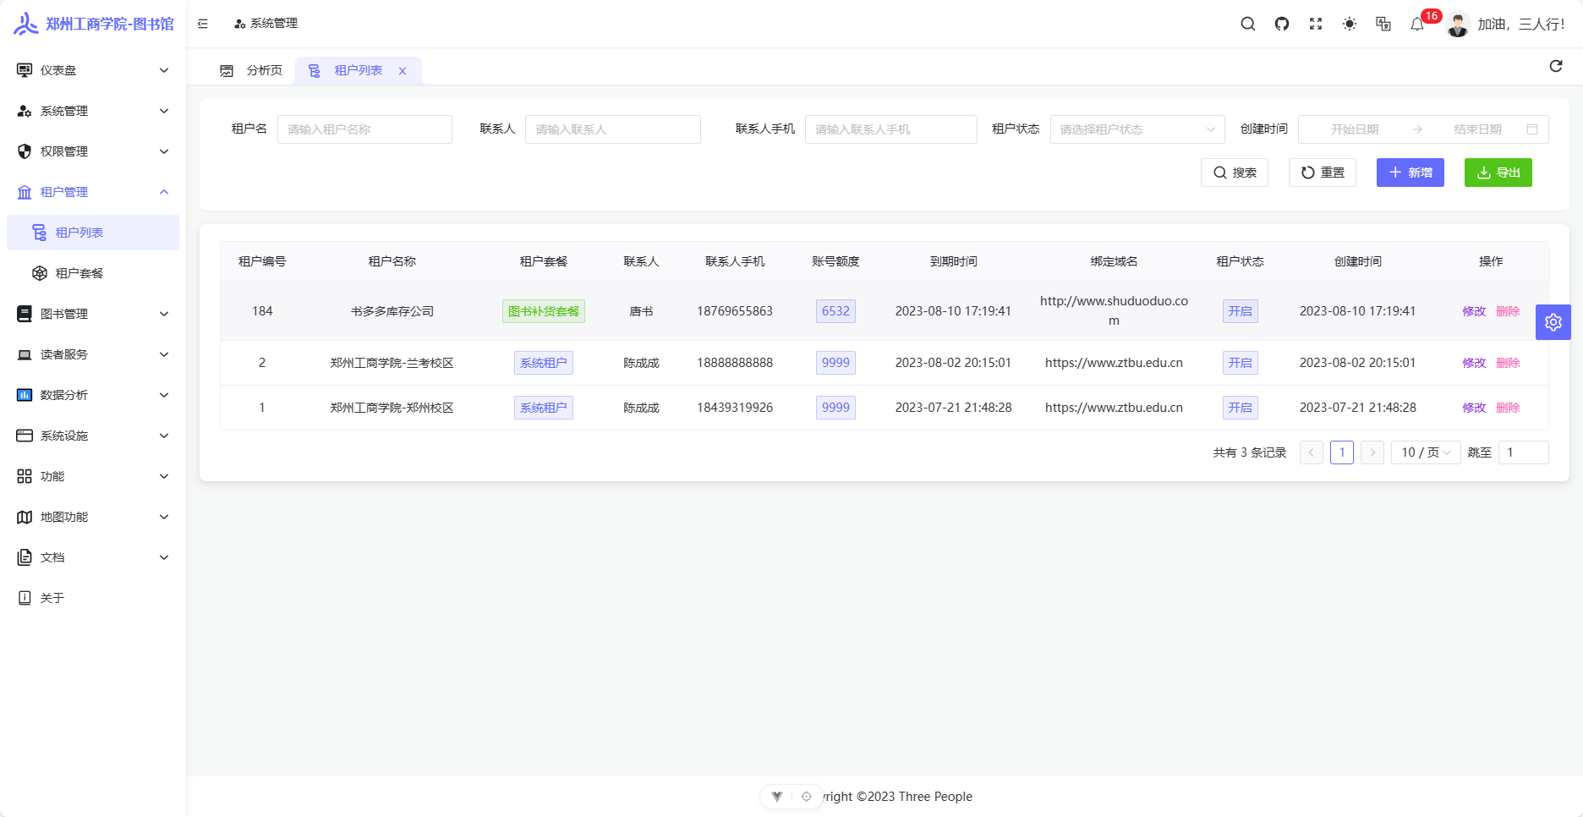The width and height of the screenshot is (1583, 817).
Task: Click the user avatar picture
Action: click(1458, 25)
